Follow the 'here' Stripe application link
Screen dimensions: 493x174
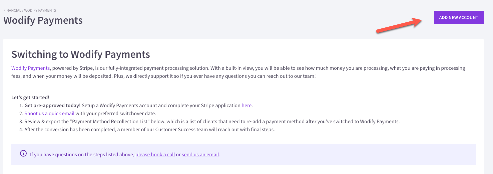point(246,106)
